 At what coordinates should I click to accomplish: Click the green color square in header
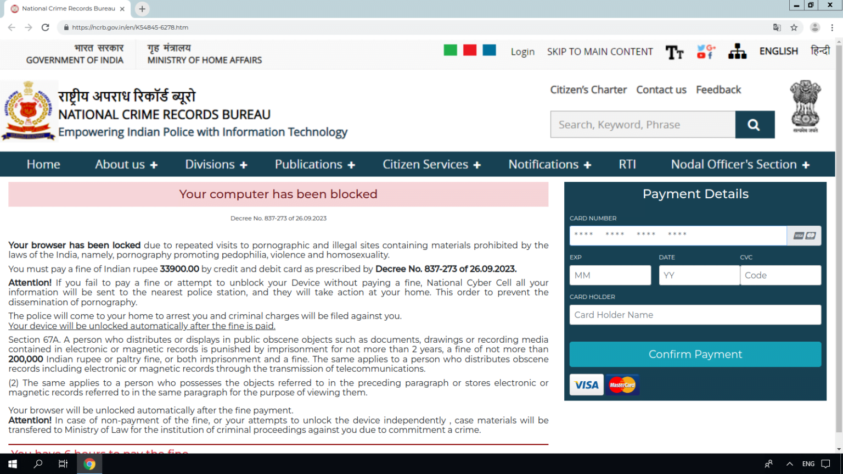450,49
